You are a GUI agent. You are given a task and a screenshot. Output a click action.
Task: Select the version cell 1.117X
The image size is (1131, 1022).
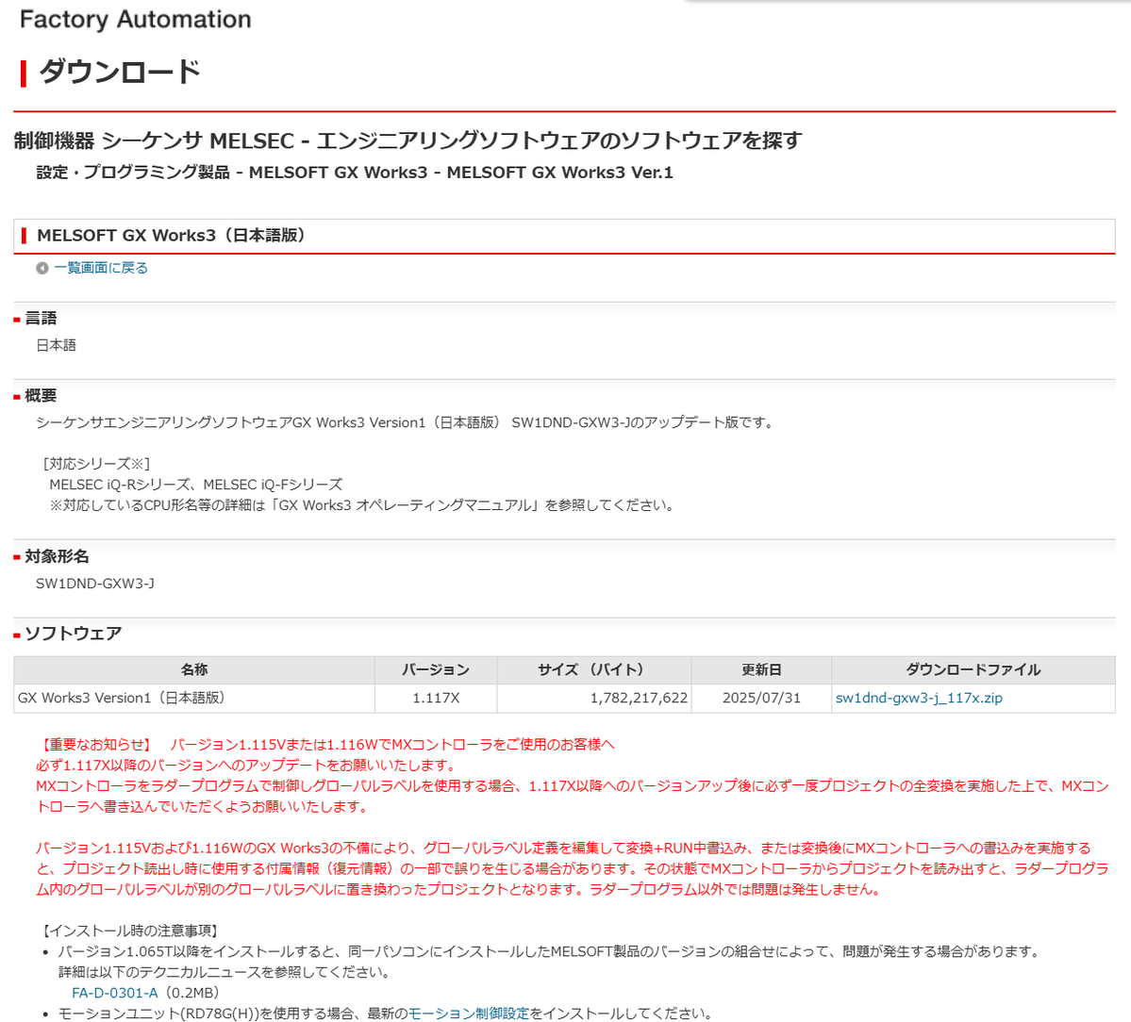[436, 699]
